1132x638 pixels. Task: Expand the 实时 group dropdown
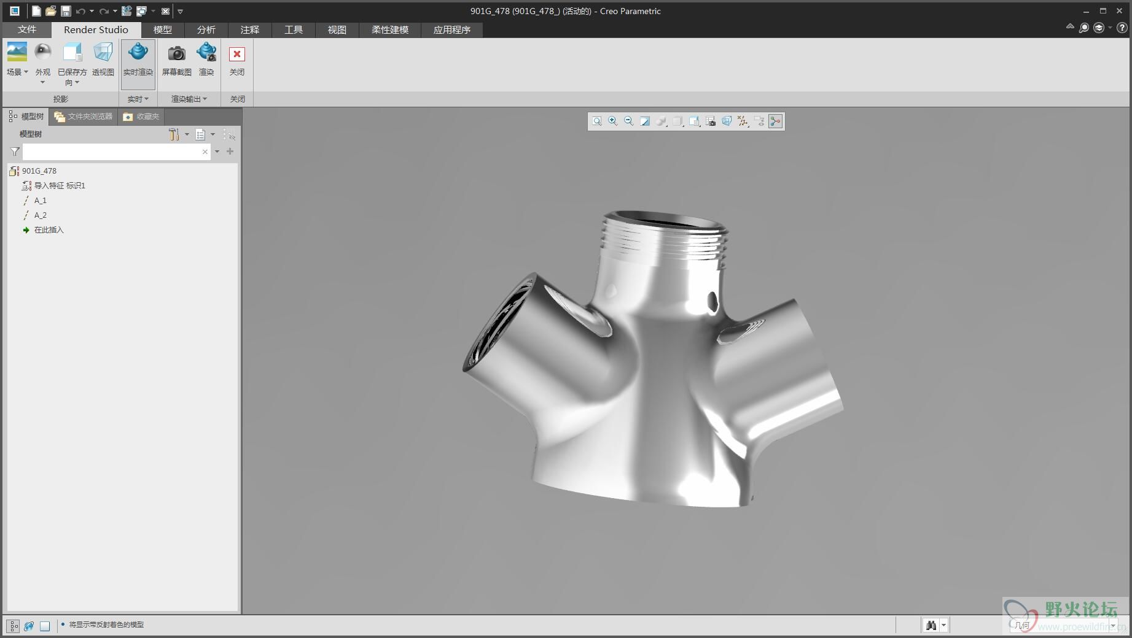pos(138,99)
